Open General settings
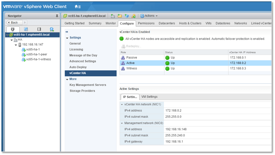The height and width of the screenshot is (155, 275). (75, 43)
